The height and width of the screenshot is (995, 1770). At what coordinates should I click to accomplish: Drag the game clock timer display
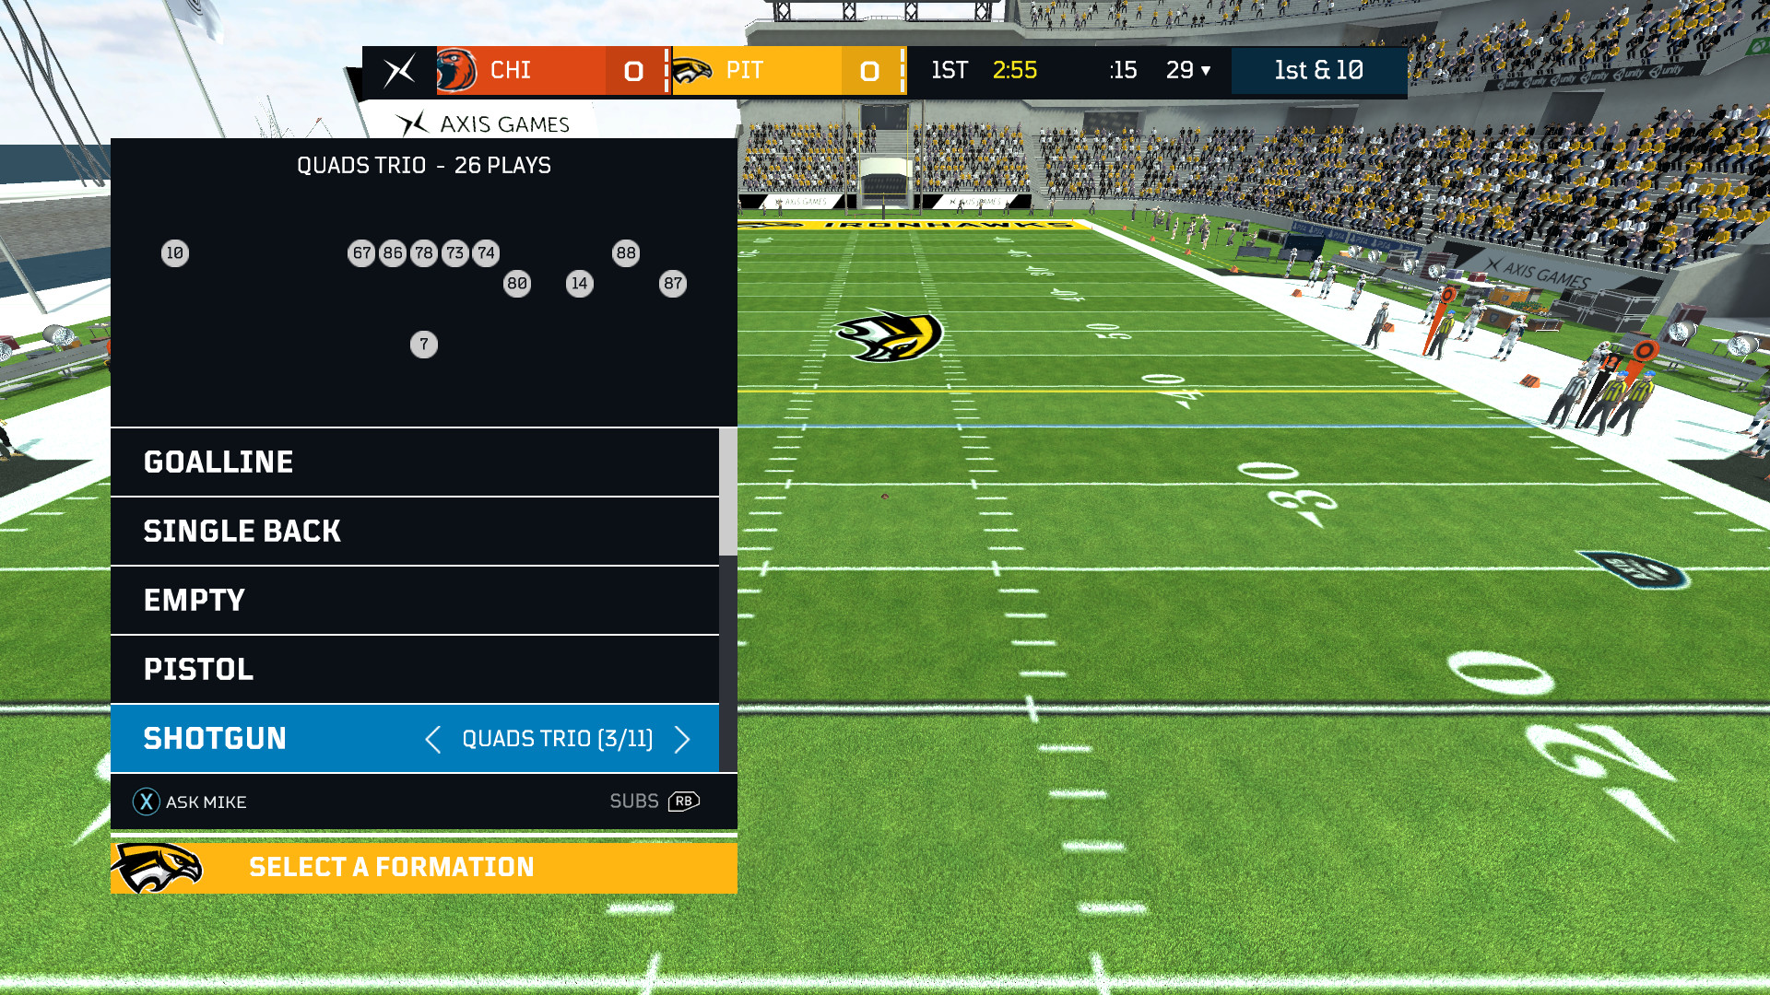click(x=1014, y=69)
